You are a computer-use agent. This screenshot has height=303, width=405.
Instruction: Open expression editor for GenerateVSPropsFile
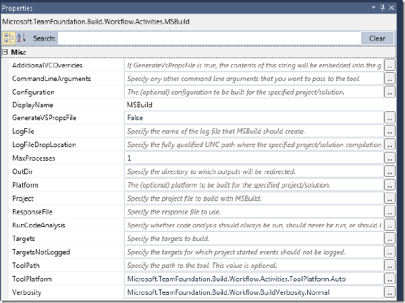click(x=389, y=118)
